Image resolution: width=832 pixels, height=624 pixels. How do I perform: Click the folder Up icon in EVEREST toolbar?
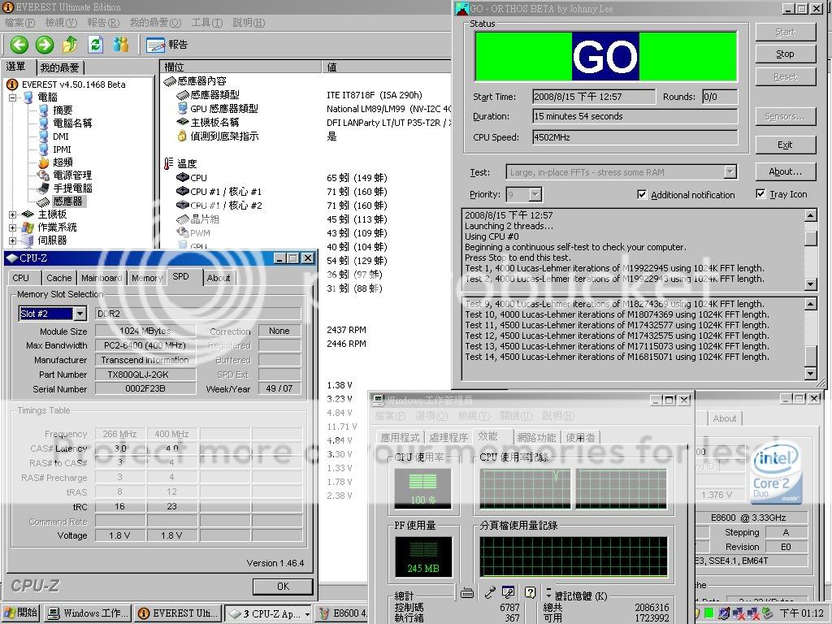70,45
